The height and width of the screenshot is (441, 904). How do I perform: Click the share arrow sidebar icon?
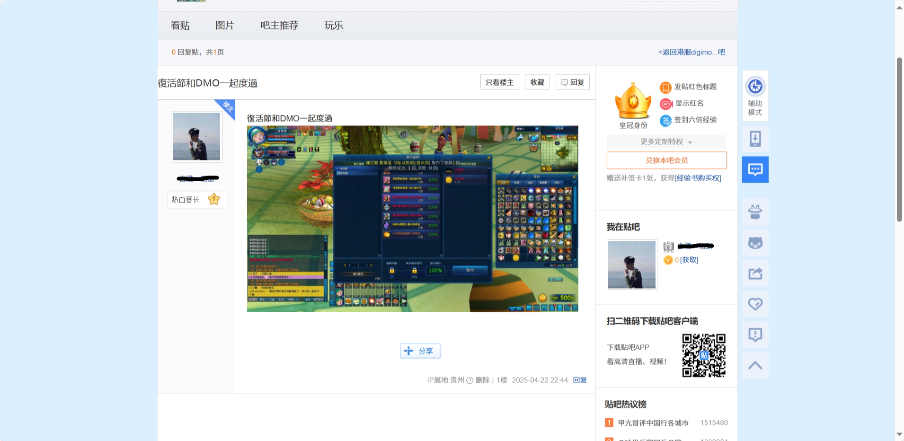coord(755,273)
